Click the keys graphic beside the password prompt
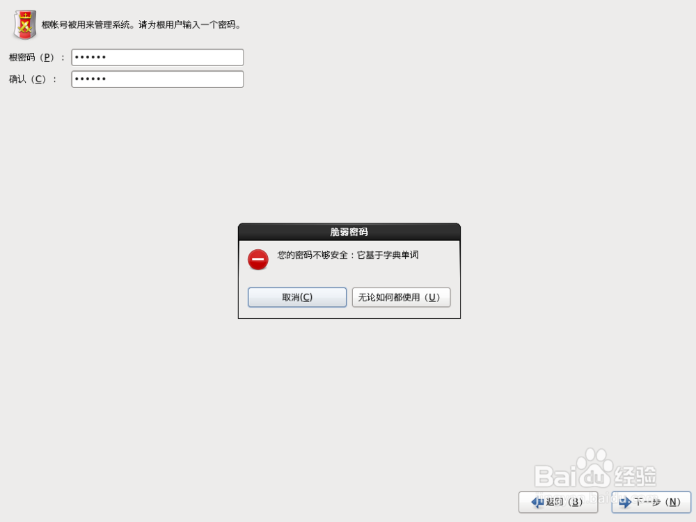This screenshot has height=522, width=696. point(25,25)
